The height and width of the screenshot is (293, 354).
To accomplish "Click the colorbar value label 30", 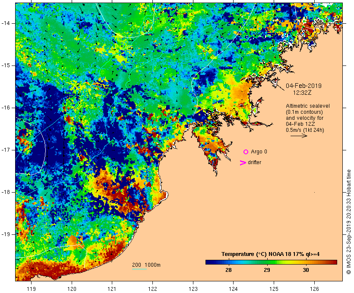I will pyautogui.click(x=306, y=270).
